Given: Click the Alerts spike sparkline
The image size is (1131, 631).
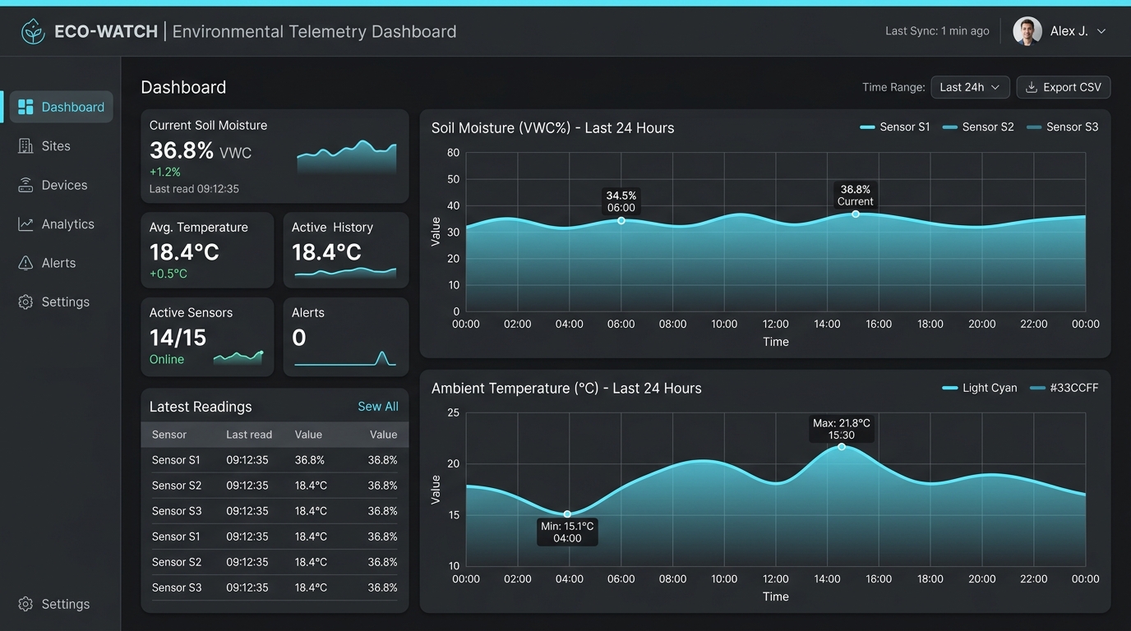Looking at the screenshot, I should [x=345, y=358].
